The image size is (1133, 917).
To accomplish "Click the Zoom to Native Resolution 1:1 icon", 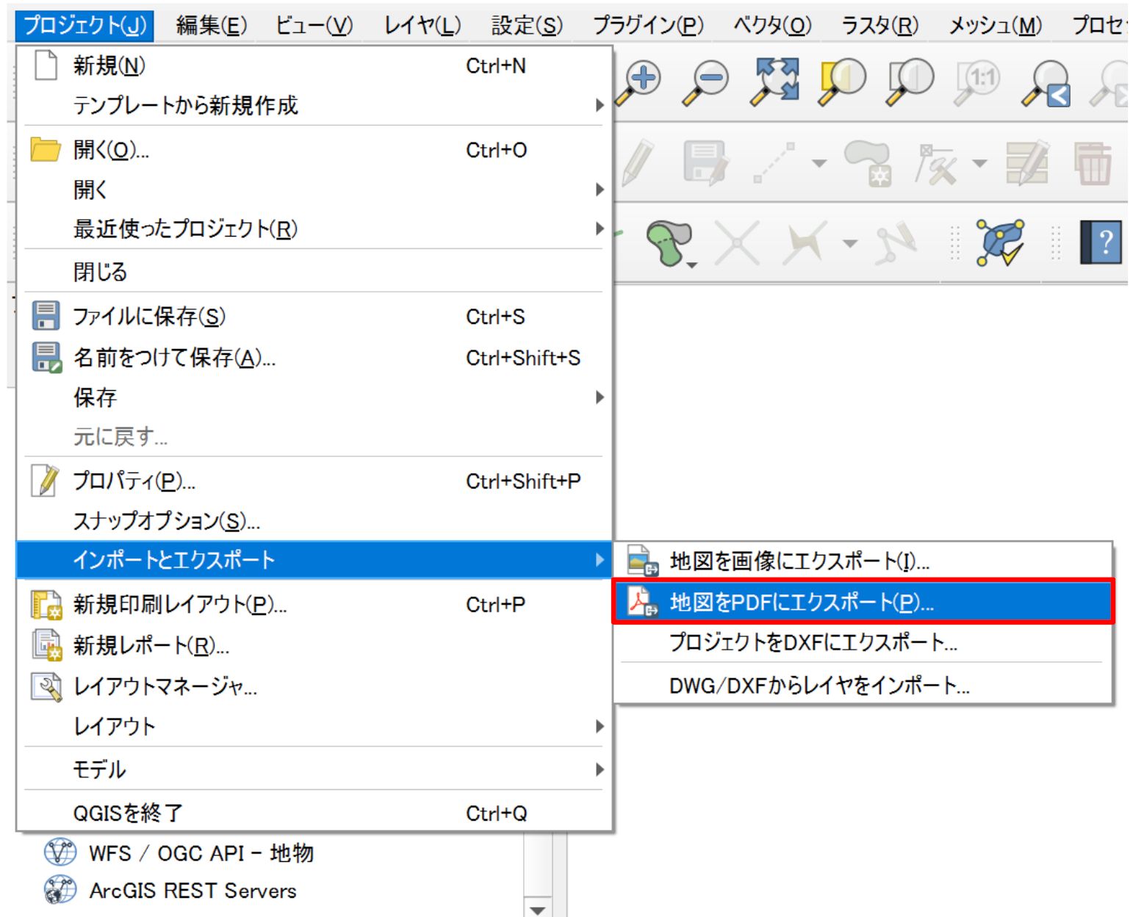I will point(978,81).
